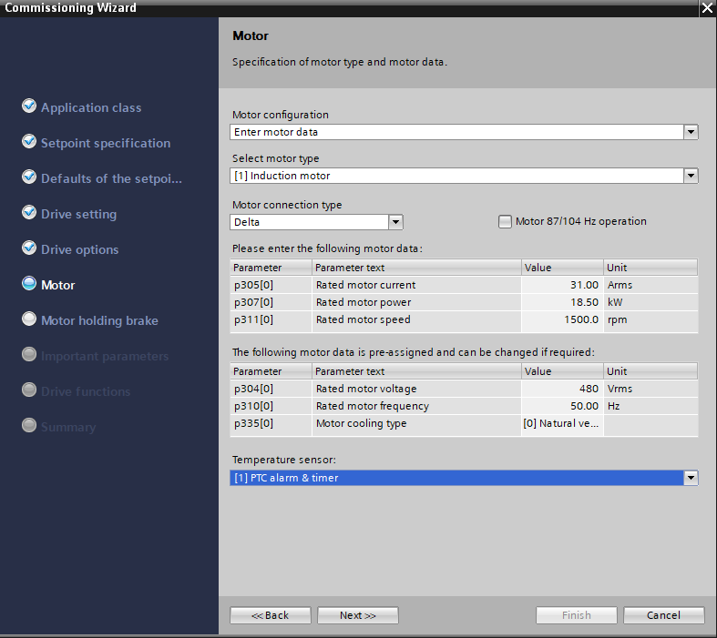
Task: Click the Setpoint specification checkmark icon
Action: pos(29,142)
